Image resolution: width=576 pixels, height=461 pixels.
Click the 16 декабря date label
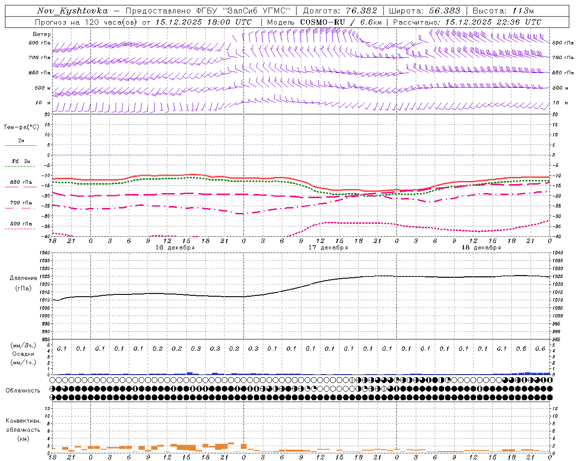(175, 248)
